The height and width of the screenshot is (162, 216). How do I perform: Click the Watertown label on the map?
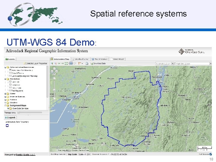83,107
